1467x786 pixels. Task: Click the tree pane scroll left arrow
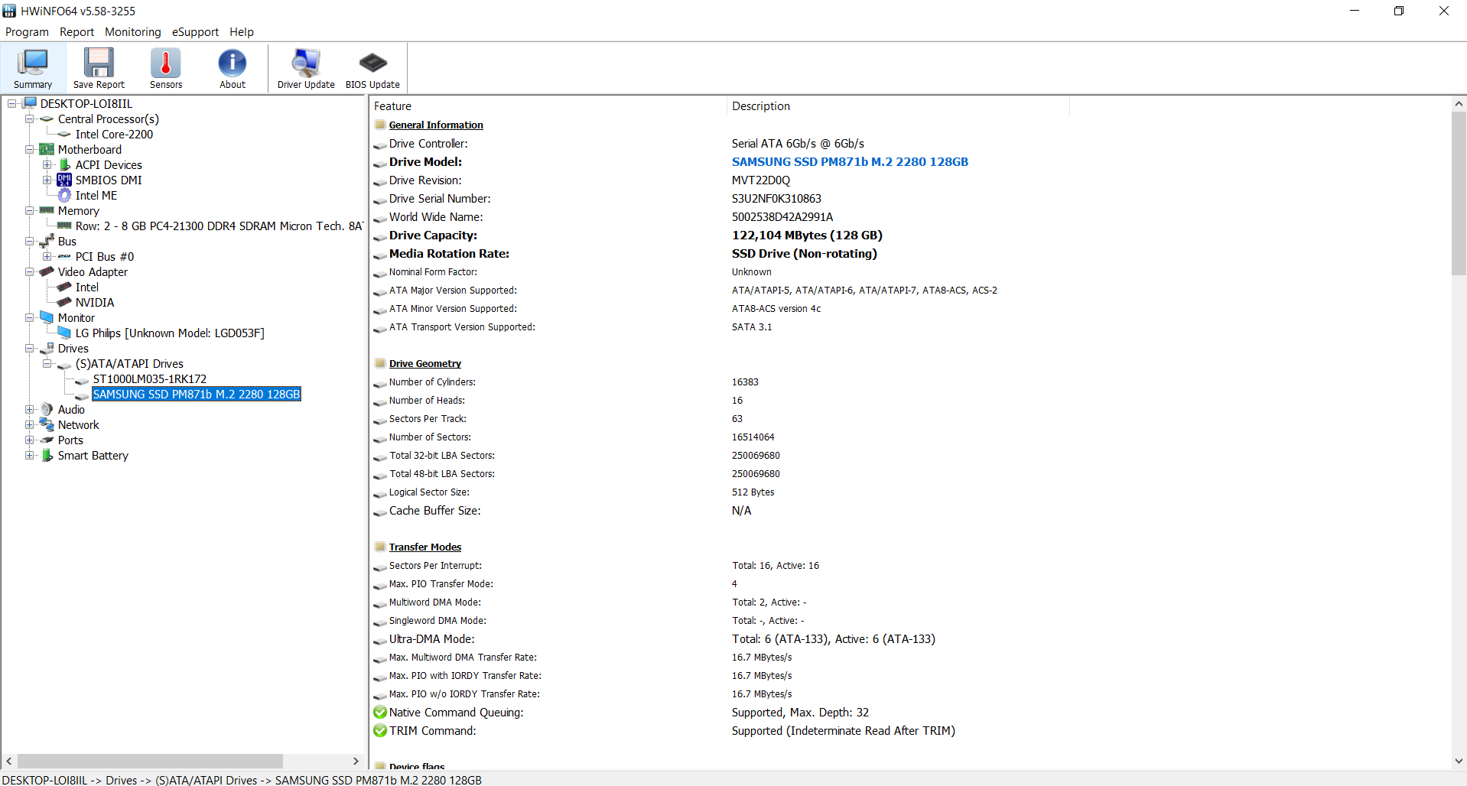click(x=9, y=761)
